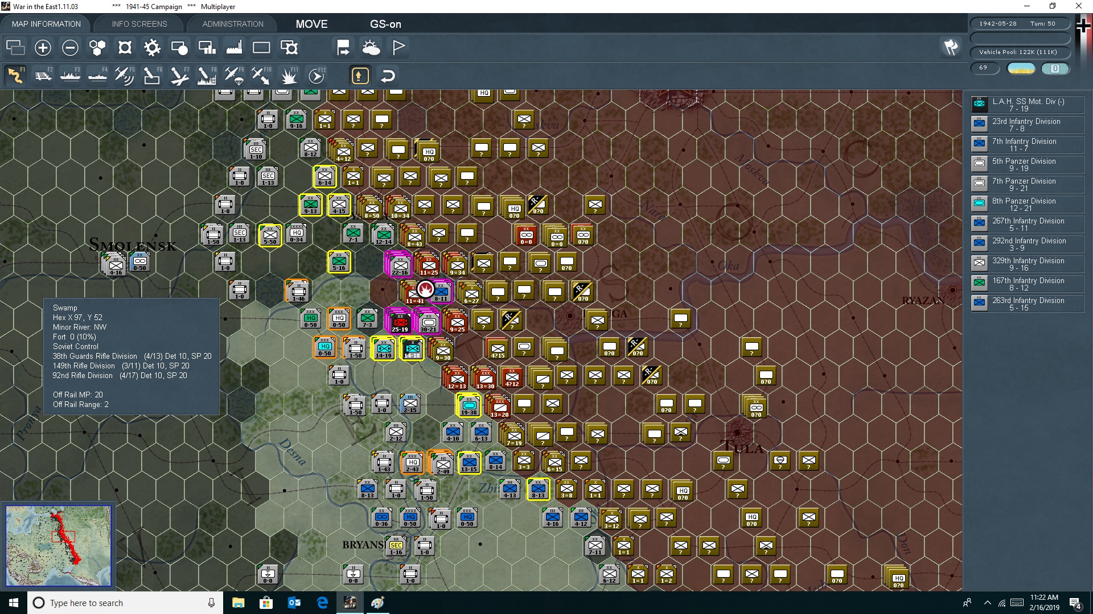Screen dimensions: 1093x614
Task: Open the Info Screens tab
Action: 139,24
